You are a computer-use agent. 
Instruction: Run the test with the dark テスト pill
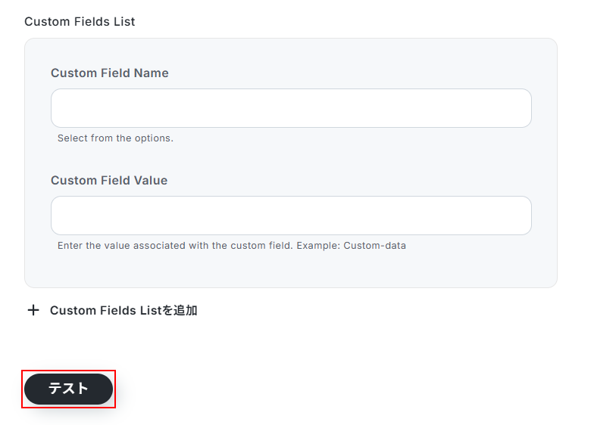pyautogui.click(x=68, y=389)
